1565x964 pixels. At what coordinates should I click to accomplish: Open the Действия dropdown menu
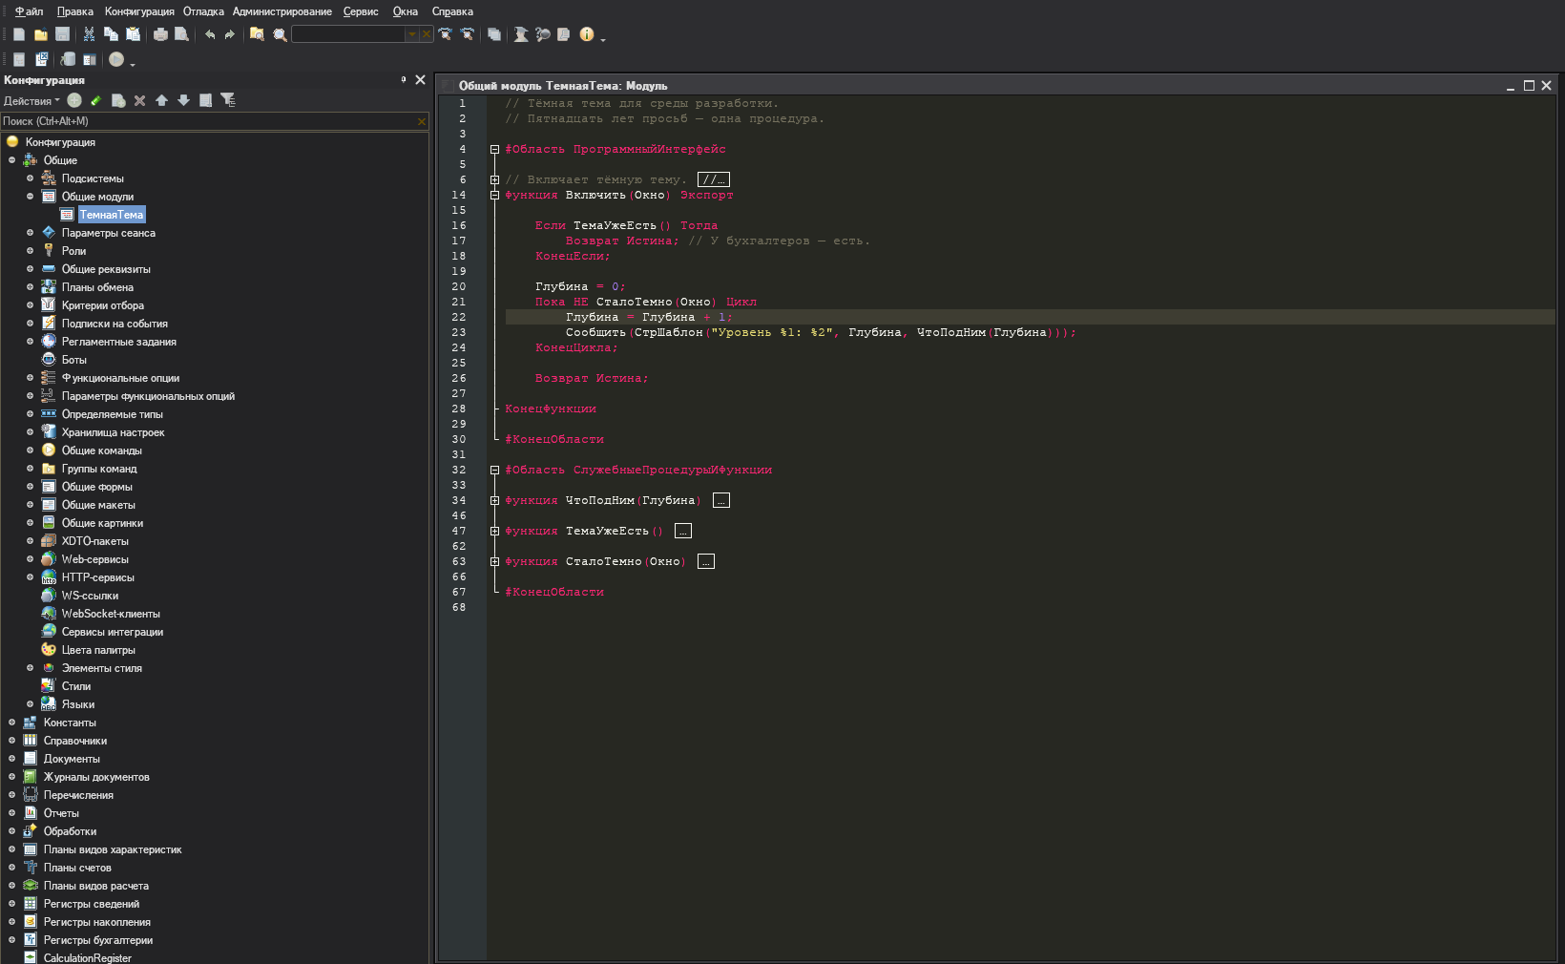pos(31,101)
